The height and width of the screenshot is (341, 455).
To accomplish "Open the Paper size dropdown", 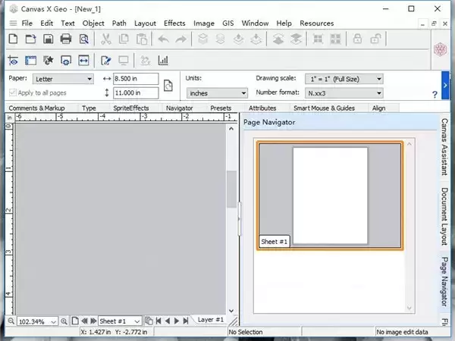I will pos(64,79).
